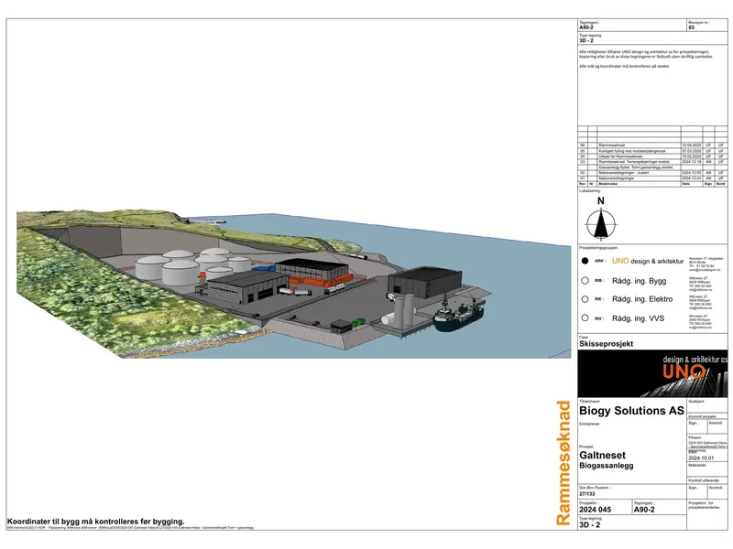
Task: Click the 'UNO design & arkitektur' text beside ARK
Action: pos(648,261)
